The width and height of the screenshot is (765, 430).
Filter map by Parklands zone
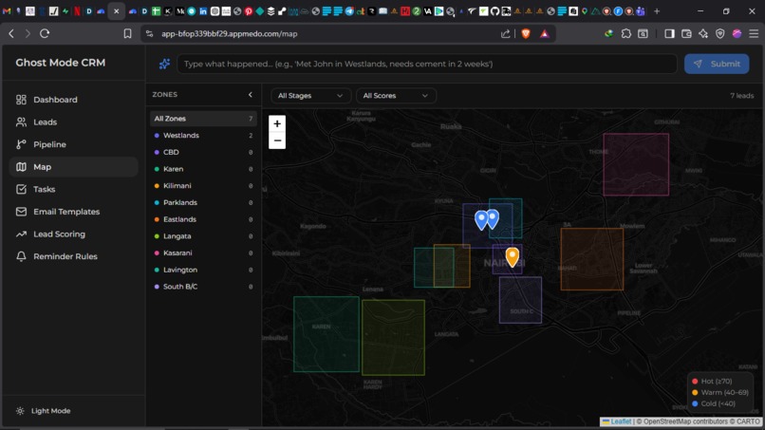click(x=203, y=202)
